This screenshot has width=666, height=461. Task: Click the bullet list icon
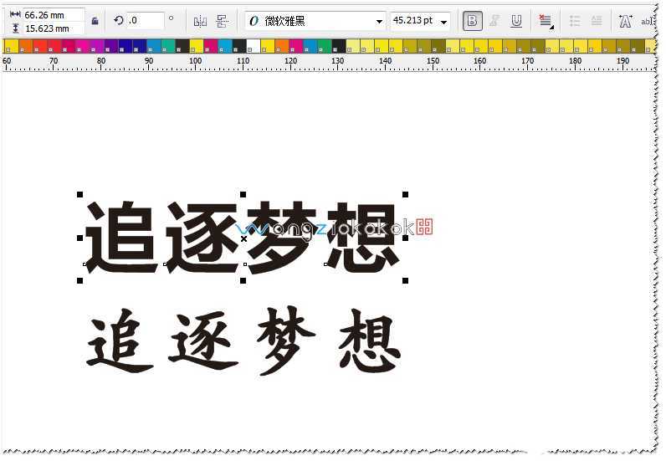pyautogui.click(x=574, y=21)
